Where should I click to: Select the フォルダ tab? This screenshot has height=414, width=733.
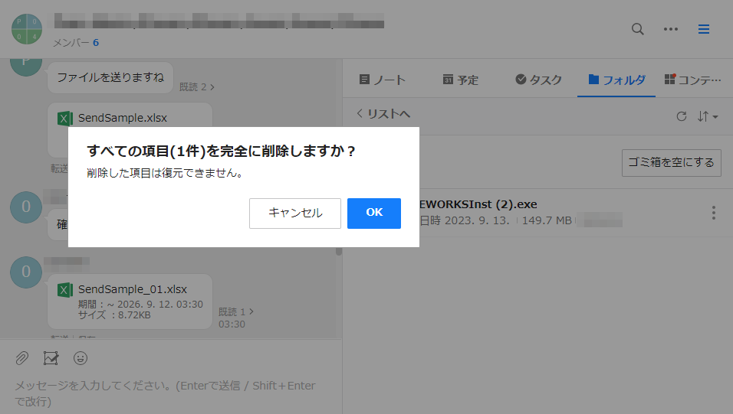616,80
